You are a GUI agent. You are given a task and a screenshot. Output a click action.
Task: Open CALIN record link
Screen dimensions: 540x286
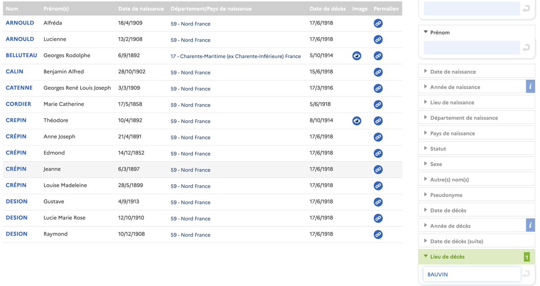[14, 72]
